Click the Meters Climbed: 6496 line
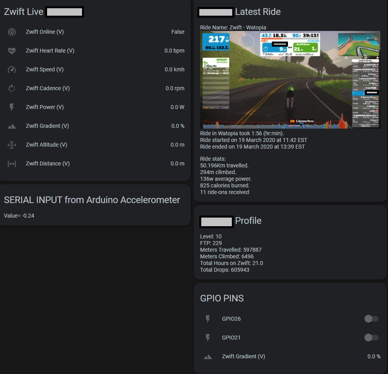 (x=227, y=256)
